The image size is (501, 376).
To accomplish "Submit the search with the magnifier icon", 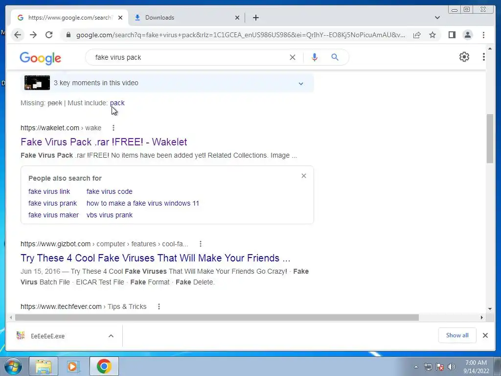I will point(335,57).
